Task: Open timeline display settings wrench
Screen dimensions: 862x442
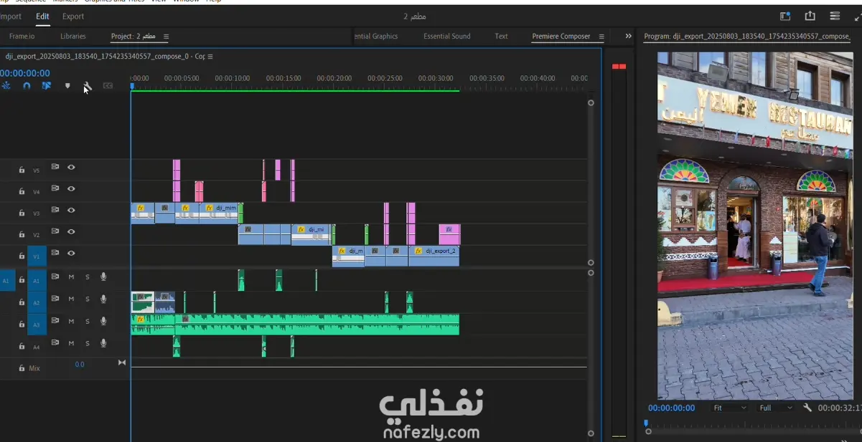Action: [x=88, y=87]
